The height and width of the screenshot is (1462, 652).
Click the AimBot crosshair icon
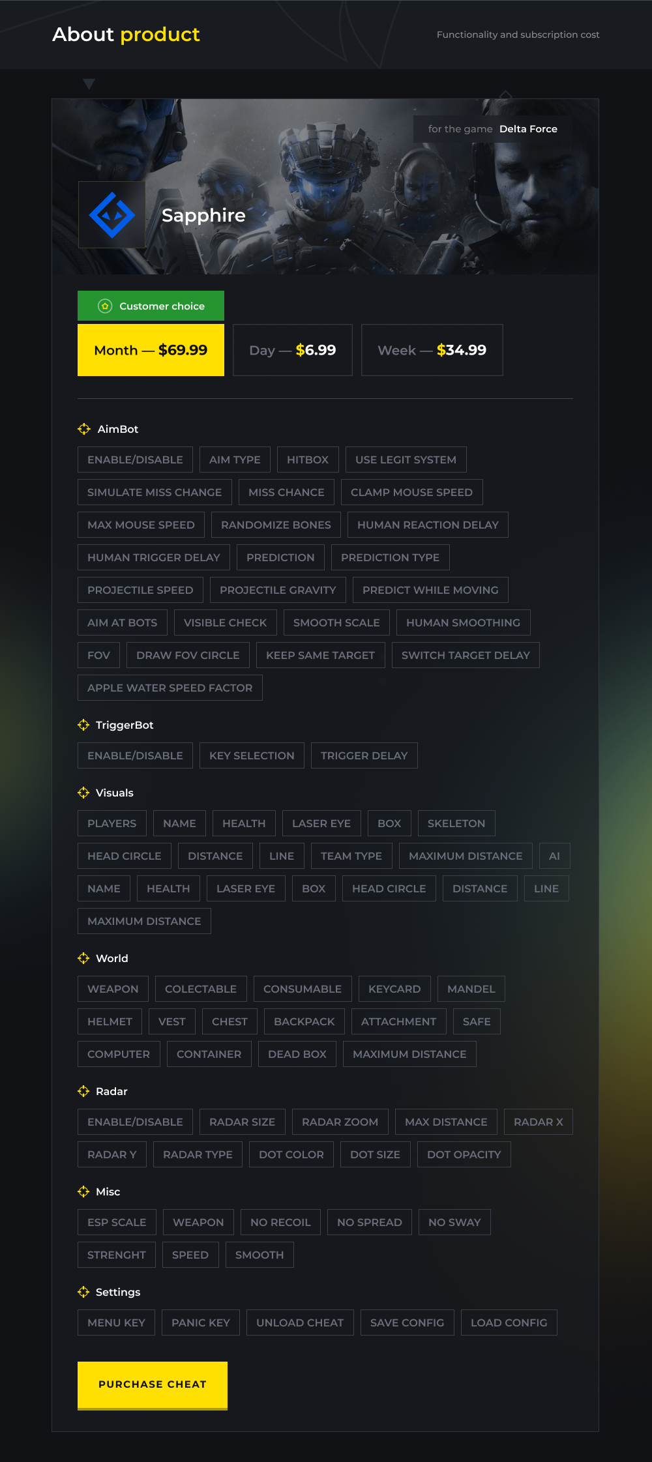point(84,429)
